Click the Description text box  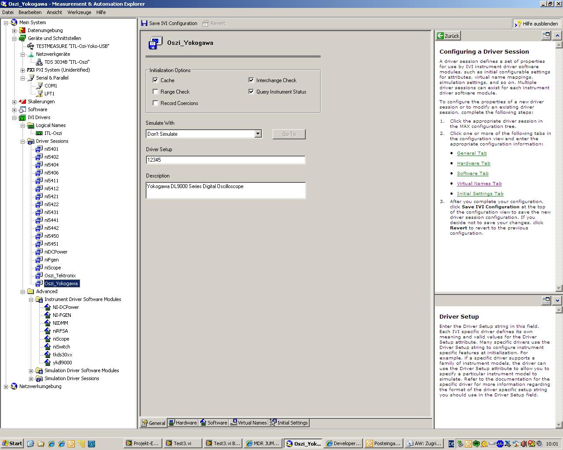click(x=226, y=190)
